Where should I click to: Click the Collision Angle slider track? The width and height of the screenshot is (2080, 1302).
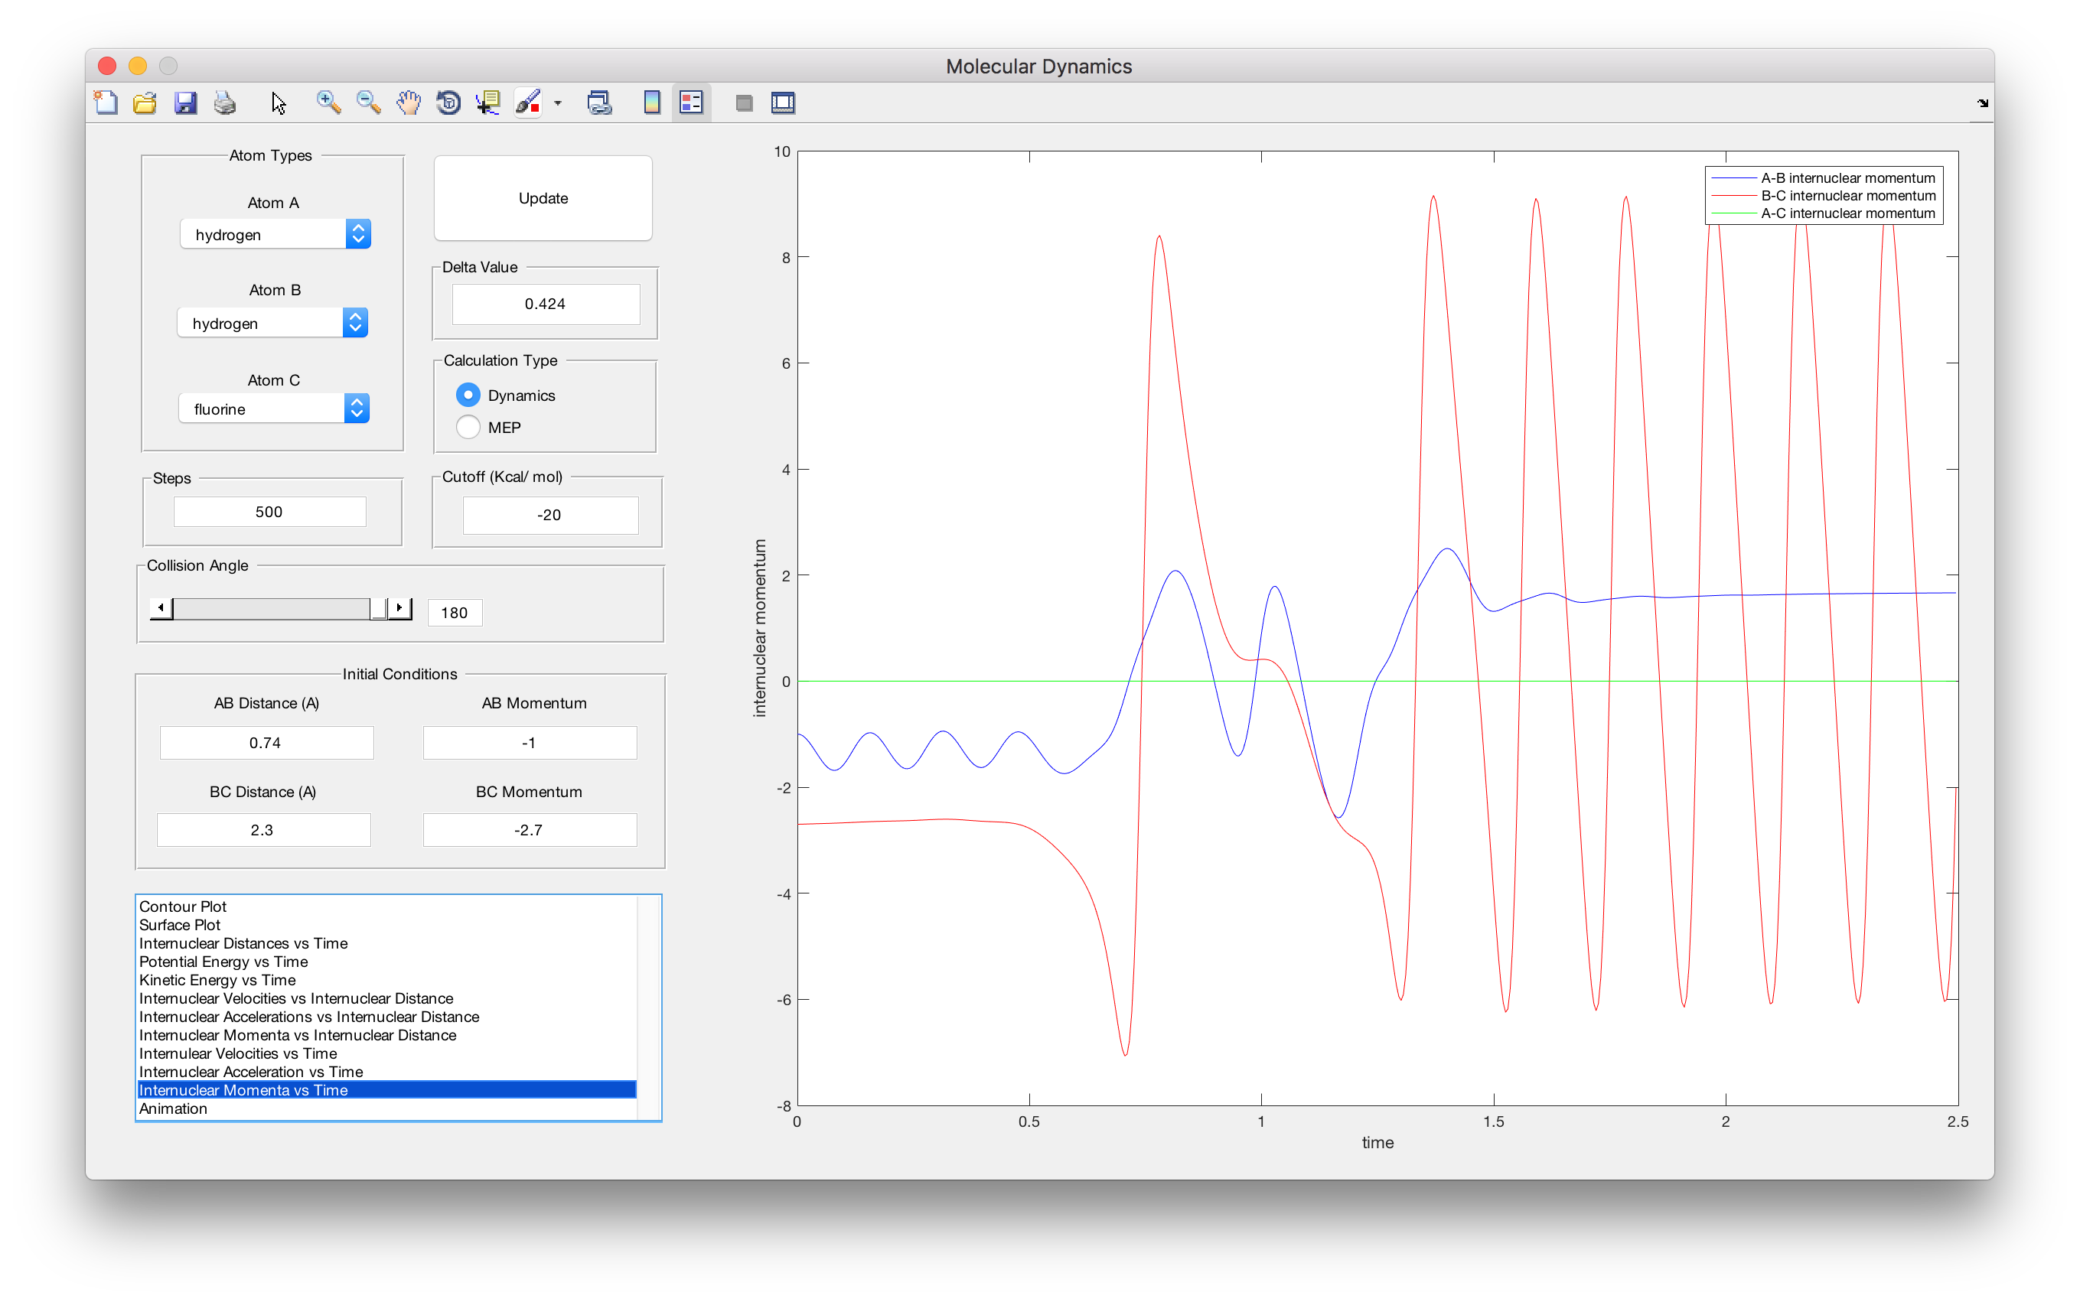(x=272, y=609)
